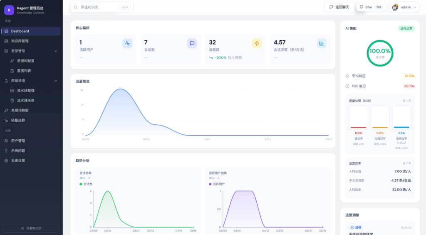This screenshot has height=235, width=426.
Task: Focus the 筛选知识库 search field
Action: click(x=99, y=7)
